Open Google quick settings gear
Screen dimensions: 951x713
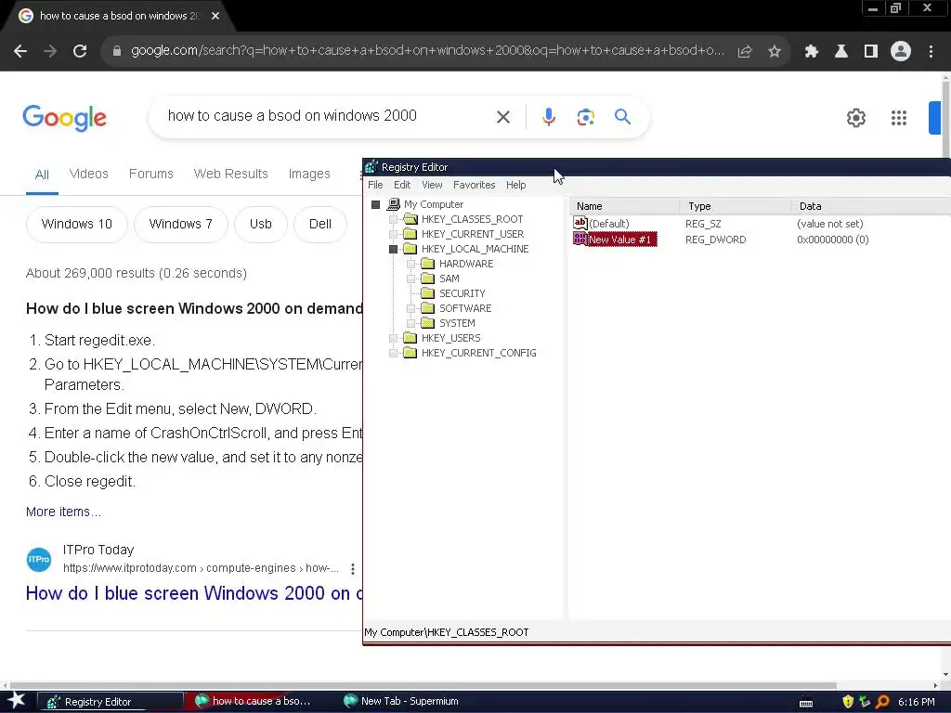855,118
